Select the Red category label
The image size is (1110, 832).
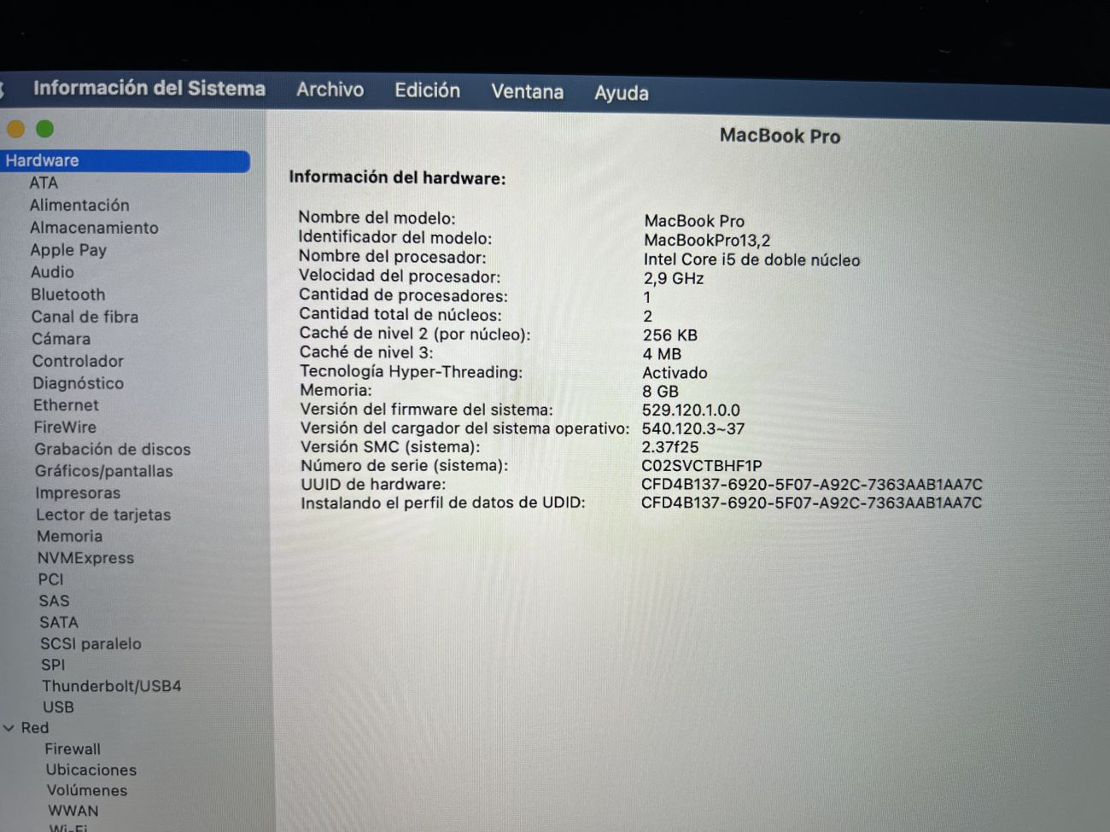[35, 728]
